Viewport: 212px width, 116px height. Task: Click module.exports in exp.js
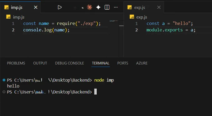coord(165,30)
